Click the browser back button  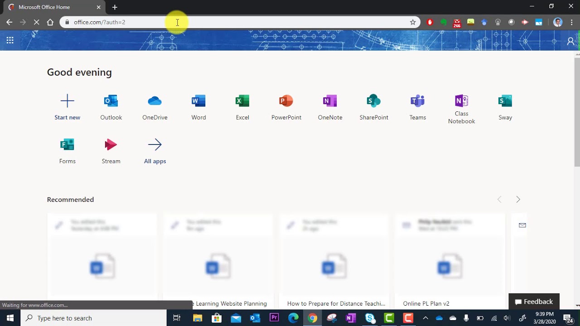[x=10, y=22]
